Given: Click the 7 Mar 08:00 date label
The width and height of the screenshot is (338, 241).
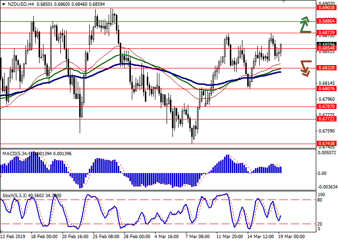Looking at the screenshot, I should 197,237.
